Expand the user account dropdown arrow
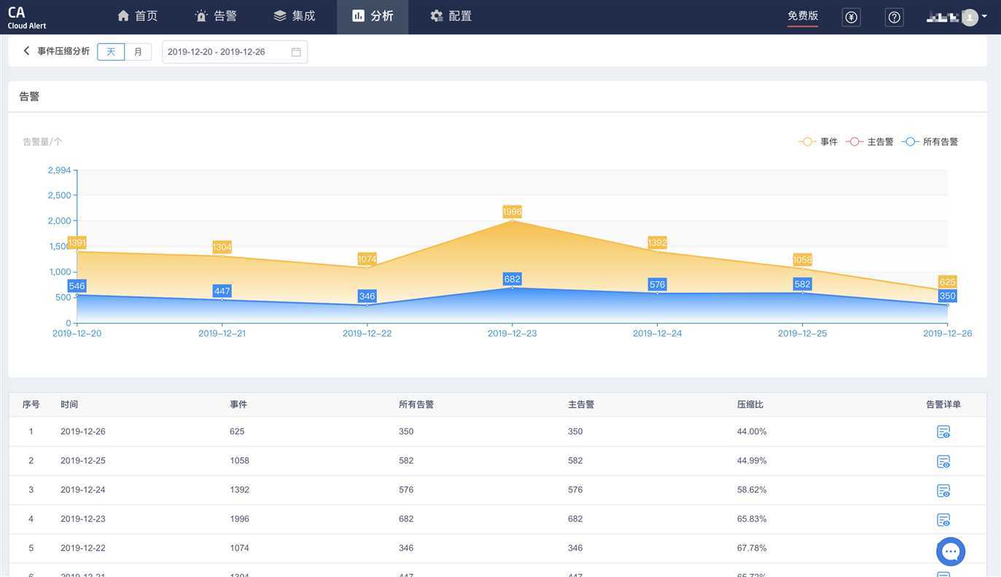Screen dimensions: 1001x577 pyautogui.click(x=984, y=16)
